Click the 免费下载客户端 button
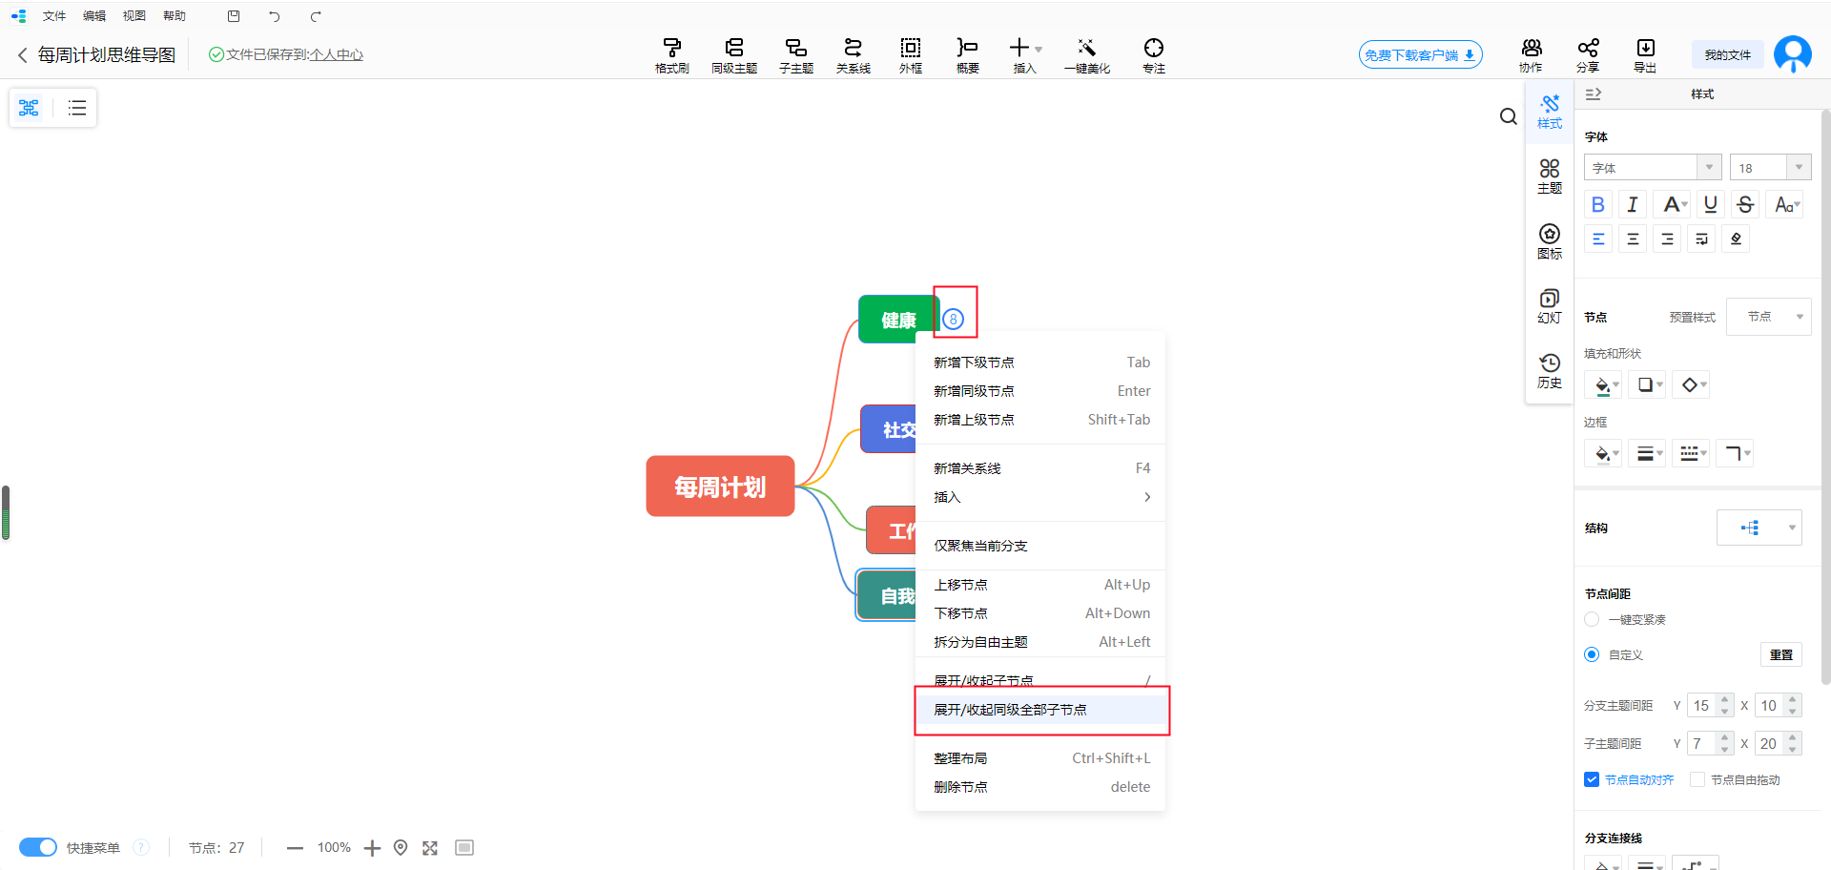Screen dimensions: 1831x870 point(1420,55)
